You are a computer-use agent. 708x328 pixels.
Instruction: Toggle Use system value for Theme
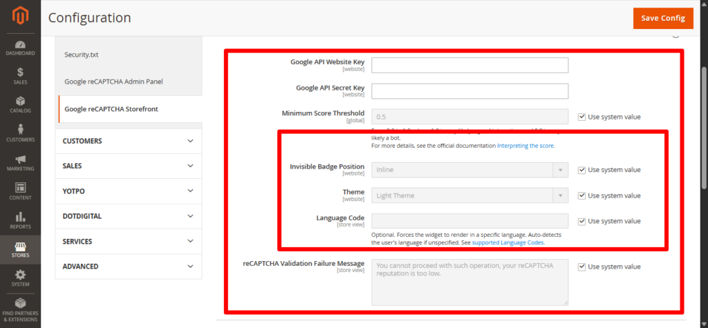coord(581,195)
